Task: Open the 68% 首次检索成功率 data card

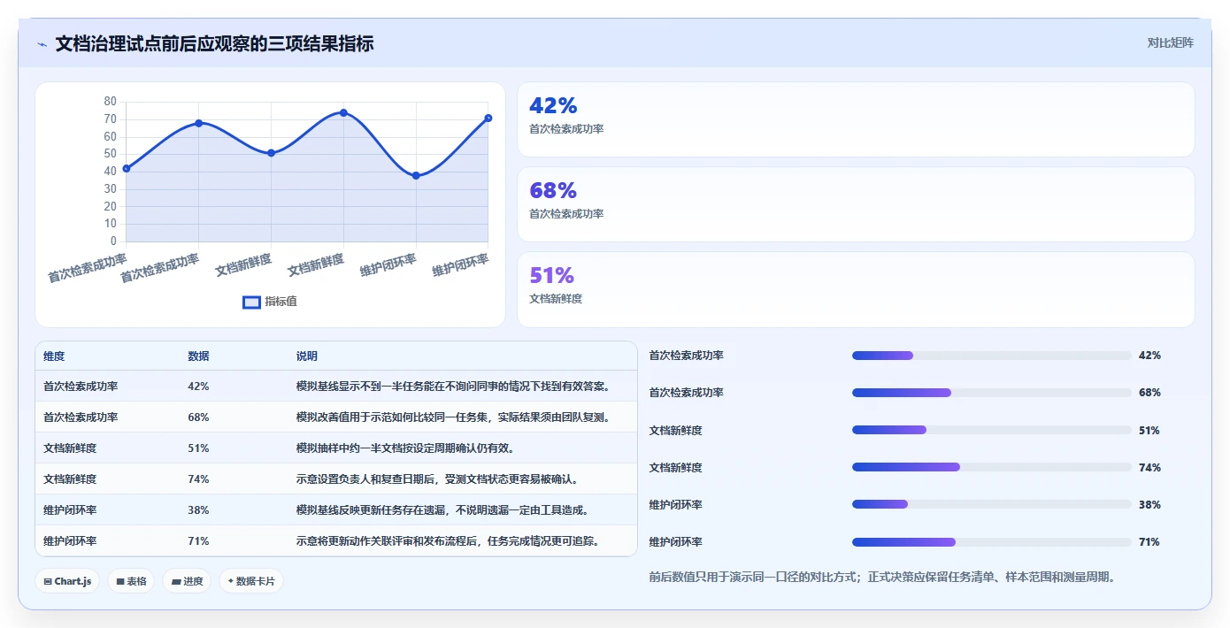Action: (856, 204)
